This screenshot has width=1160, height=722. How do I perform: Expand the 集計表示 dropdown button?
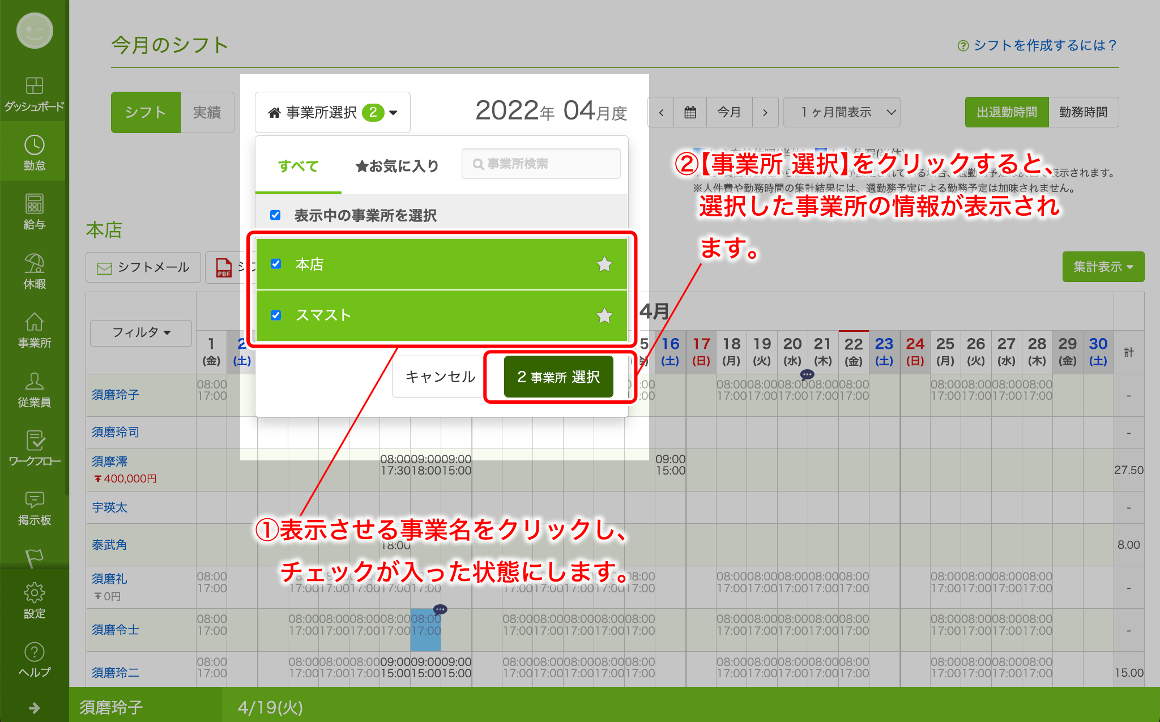(1102, 267)
